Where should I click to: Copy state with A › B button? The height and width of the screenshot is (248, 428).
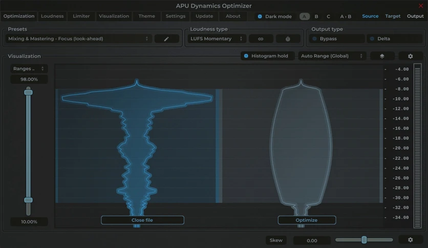point(346,16)
